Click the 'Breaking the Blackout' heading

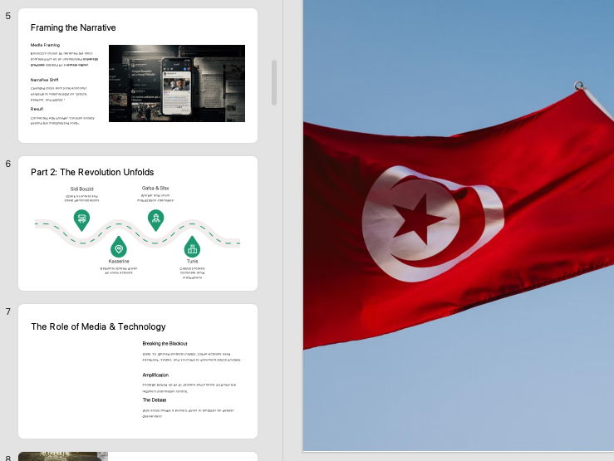click(165, 344)
